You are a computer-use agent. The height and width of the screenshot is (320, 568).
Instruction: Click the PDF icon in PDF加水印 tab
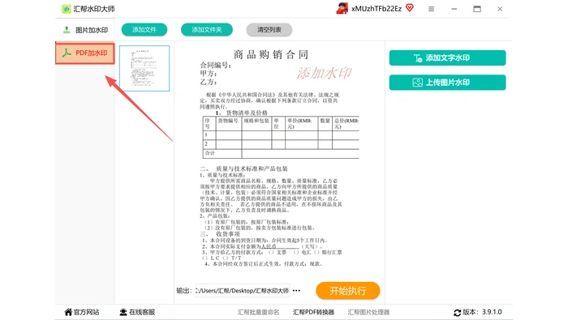(x=67, y=53)
